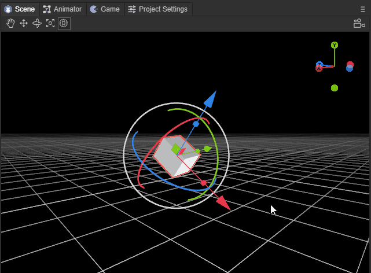371x273 pixels.
Task: Open scene camera settings icon
Action: point(359,24)
